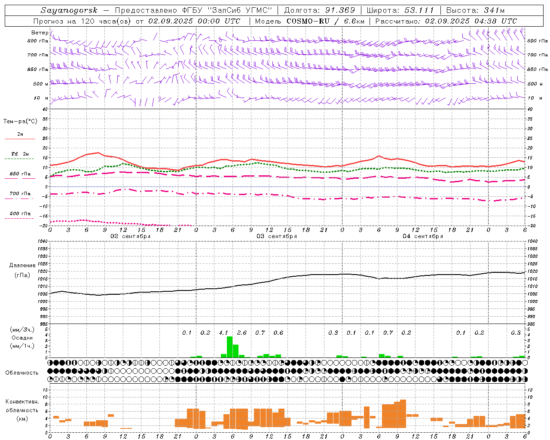Click the '(гПа)' unit under Давление
550x440 pixels.
click(22, 275)
